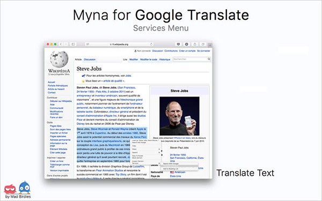Open the Communauté sidebar link
The image size is (322, 201).
(x=57, y=108)
